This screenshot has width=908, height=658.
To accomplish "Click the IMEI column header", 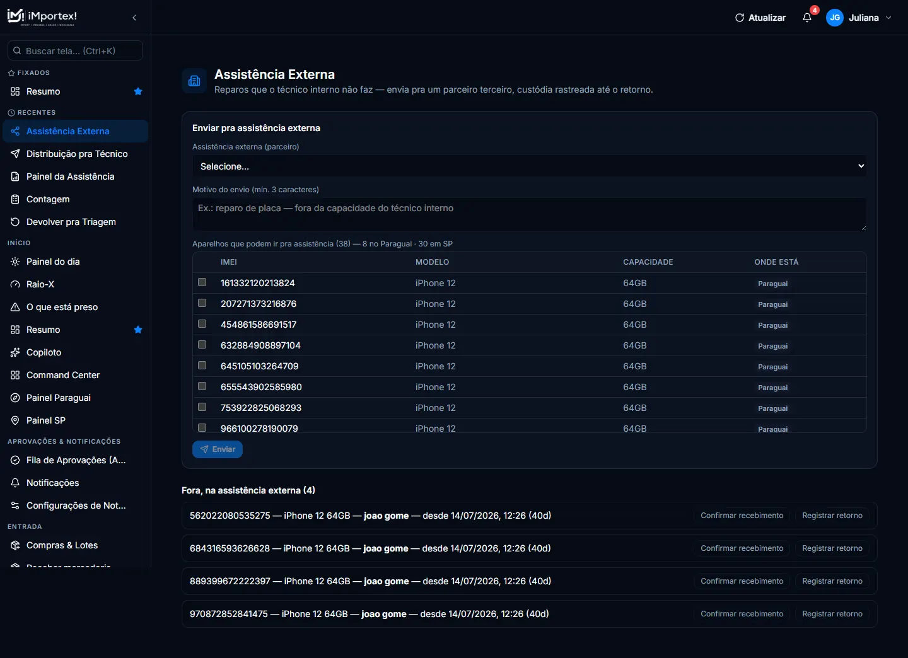I will tap(229, 262).
